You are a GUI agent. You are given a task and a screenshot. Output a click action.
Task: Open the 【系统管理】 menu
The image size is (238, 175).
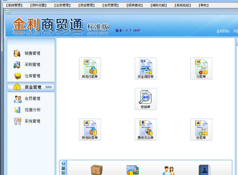click(14, 5)
